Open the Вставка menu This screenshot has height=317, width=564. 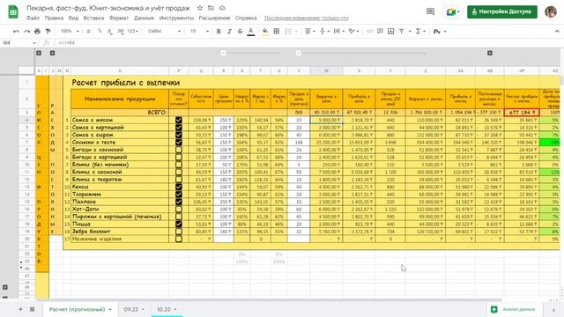(93, 18)
